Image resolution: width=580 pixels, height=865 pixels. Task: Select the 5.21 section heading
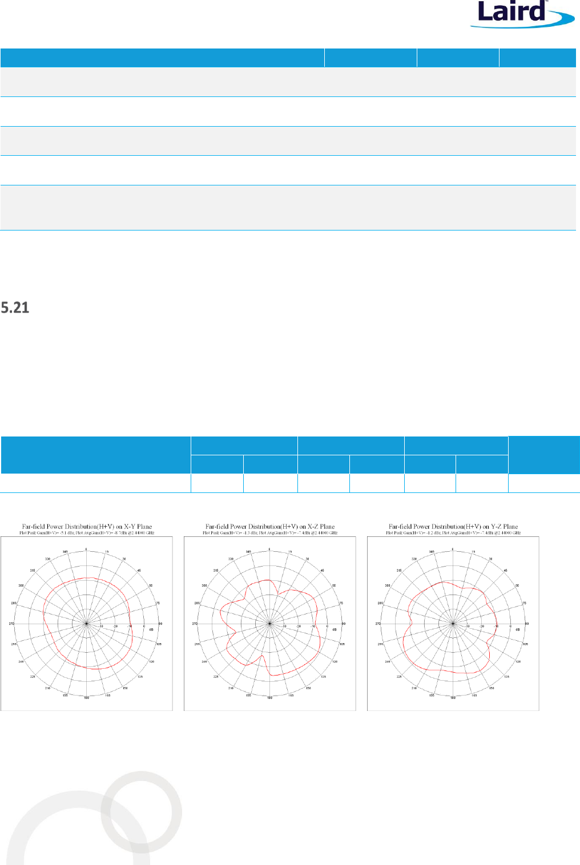(15, 308)
